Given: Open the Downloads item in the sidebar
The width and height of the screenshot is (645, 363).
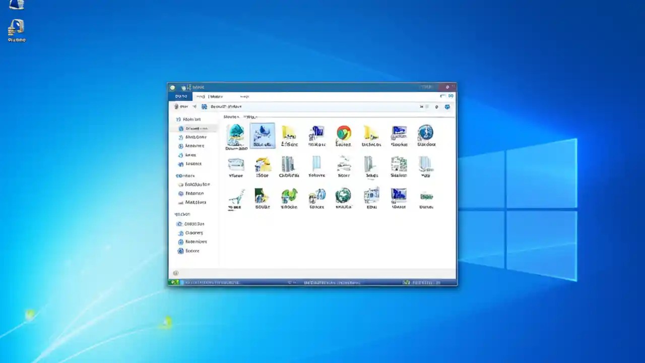Looking at the screenshot, I should (195, 128).
